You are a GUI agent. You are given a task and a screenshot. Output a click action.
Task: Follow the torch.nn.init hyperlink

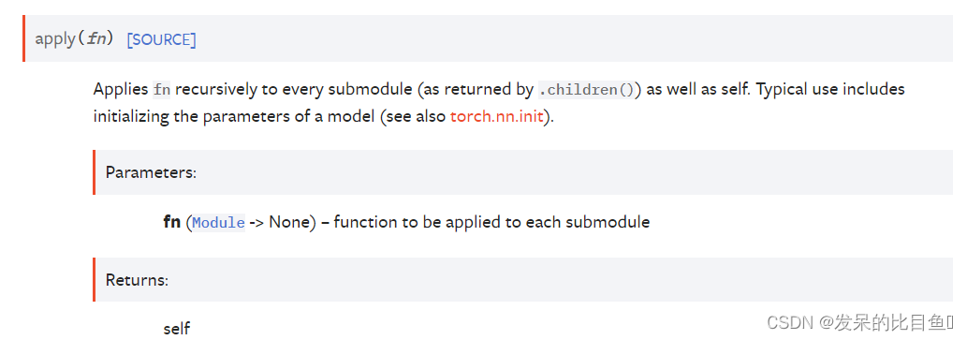(x=497, y=116)
